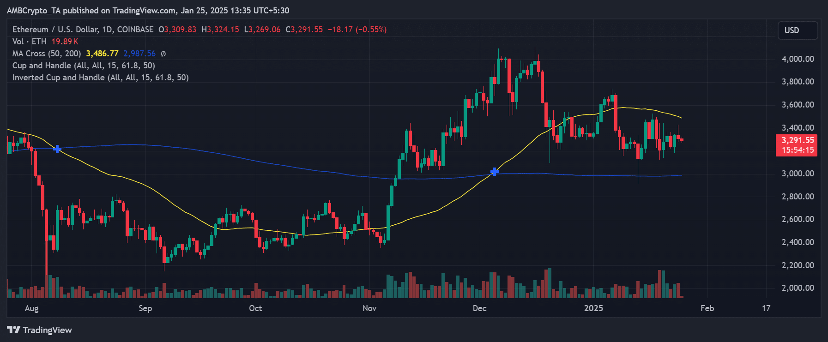
Task: Click the Sep label on time axis
Action: pos(145,308)
